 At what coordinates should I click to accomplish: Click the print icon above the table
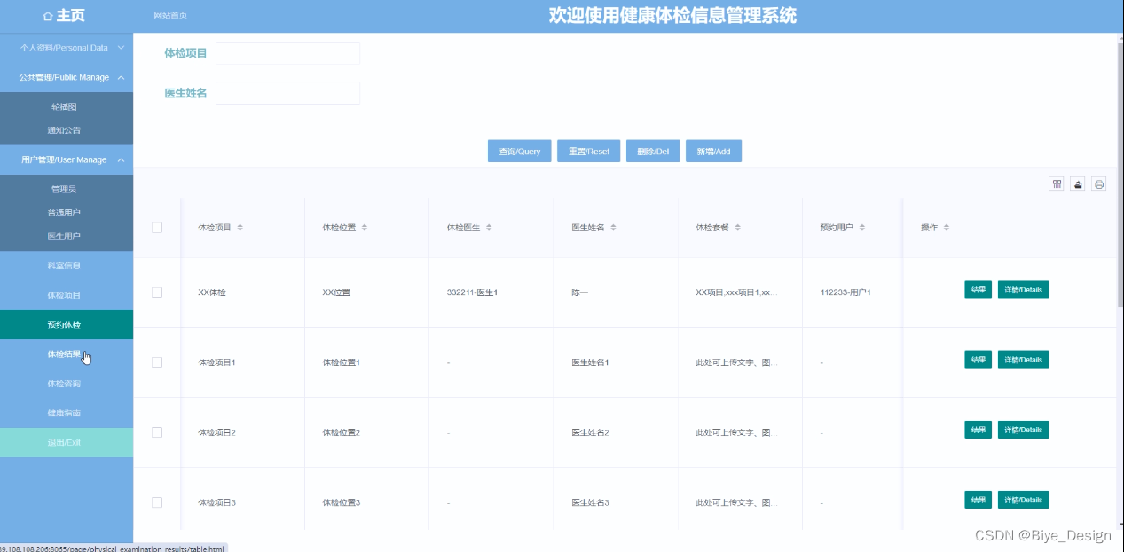pos(1099,184)
